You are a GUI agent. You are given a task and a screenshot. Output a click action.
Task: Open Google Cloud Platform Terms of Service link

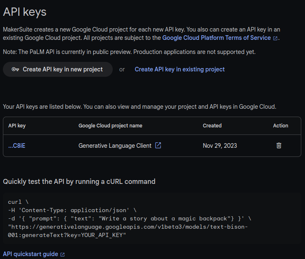click(216, 38)
